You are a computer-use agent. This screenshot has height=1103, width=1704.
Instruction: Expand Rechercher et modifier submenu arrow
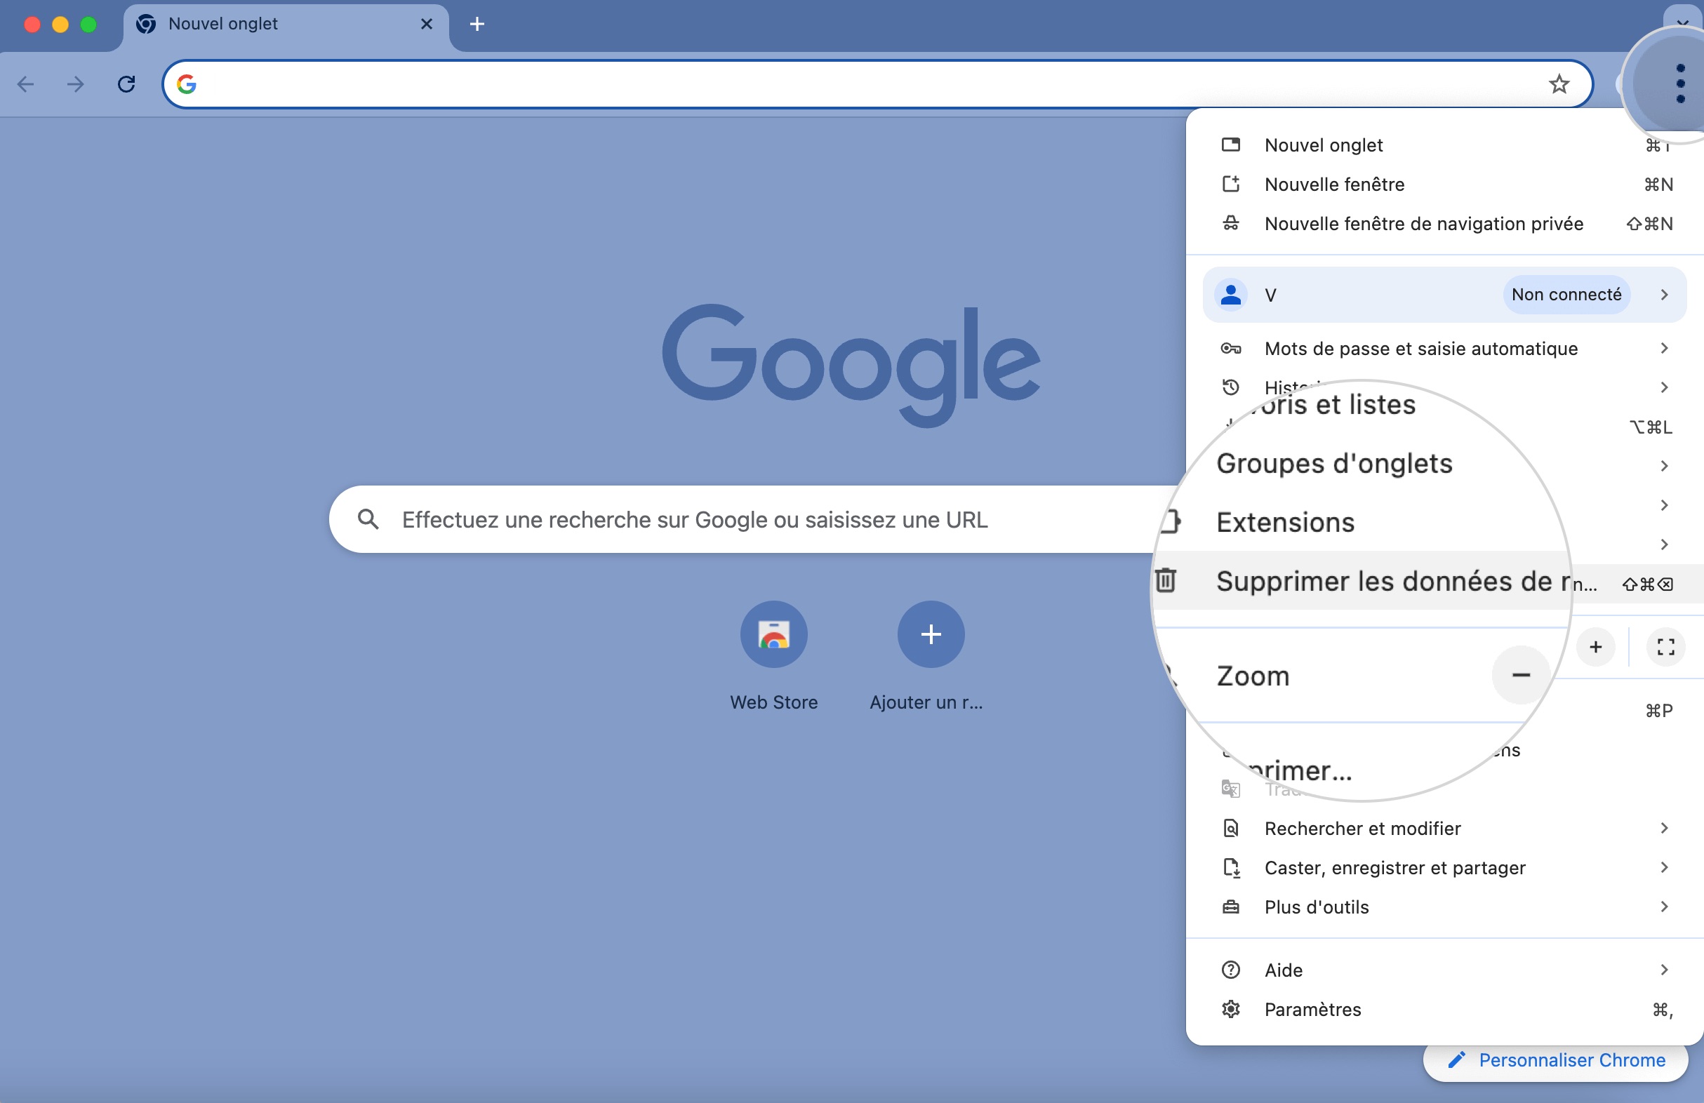[x=1664, y=829]
